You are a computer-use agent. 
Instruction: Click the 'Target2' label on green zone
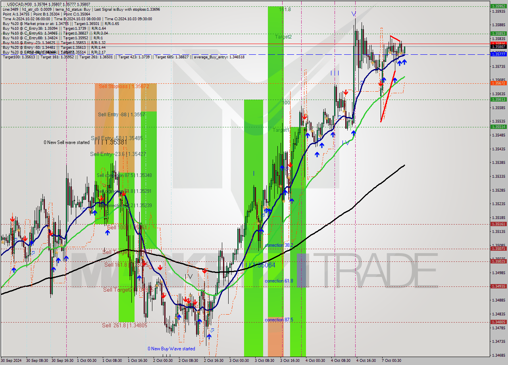[x=283, y=37]
